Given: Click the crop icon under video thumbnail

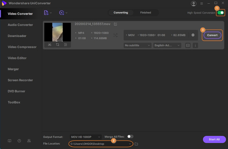Looking at the screenshot, I should [58, 45].
